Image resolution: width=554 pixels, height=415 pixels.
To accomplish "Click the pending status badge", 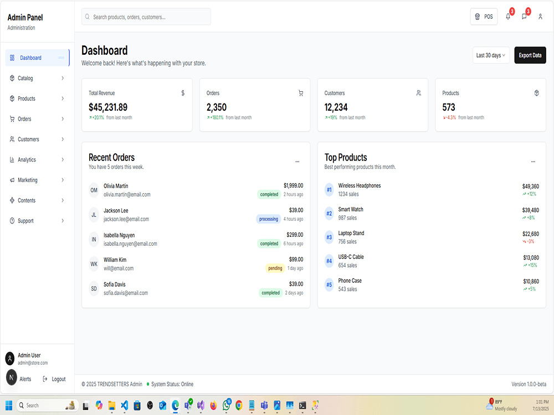I will (275, 268).
